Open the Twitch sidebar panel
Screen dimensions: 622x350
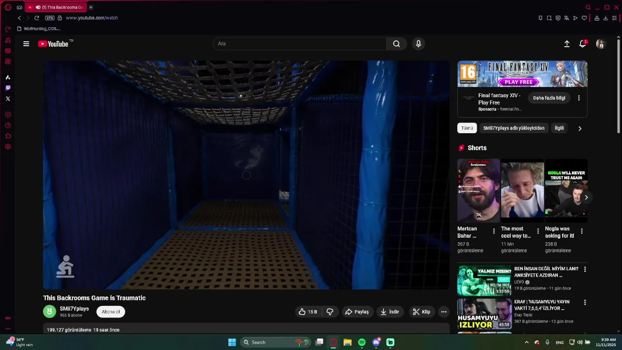8,88
